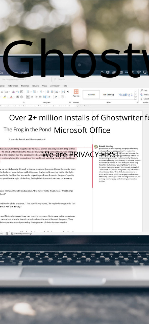
Task: Decrease paragraph indent
Action: [48, 92]
